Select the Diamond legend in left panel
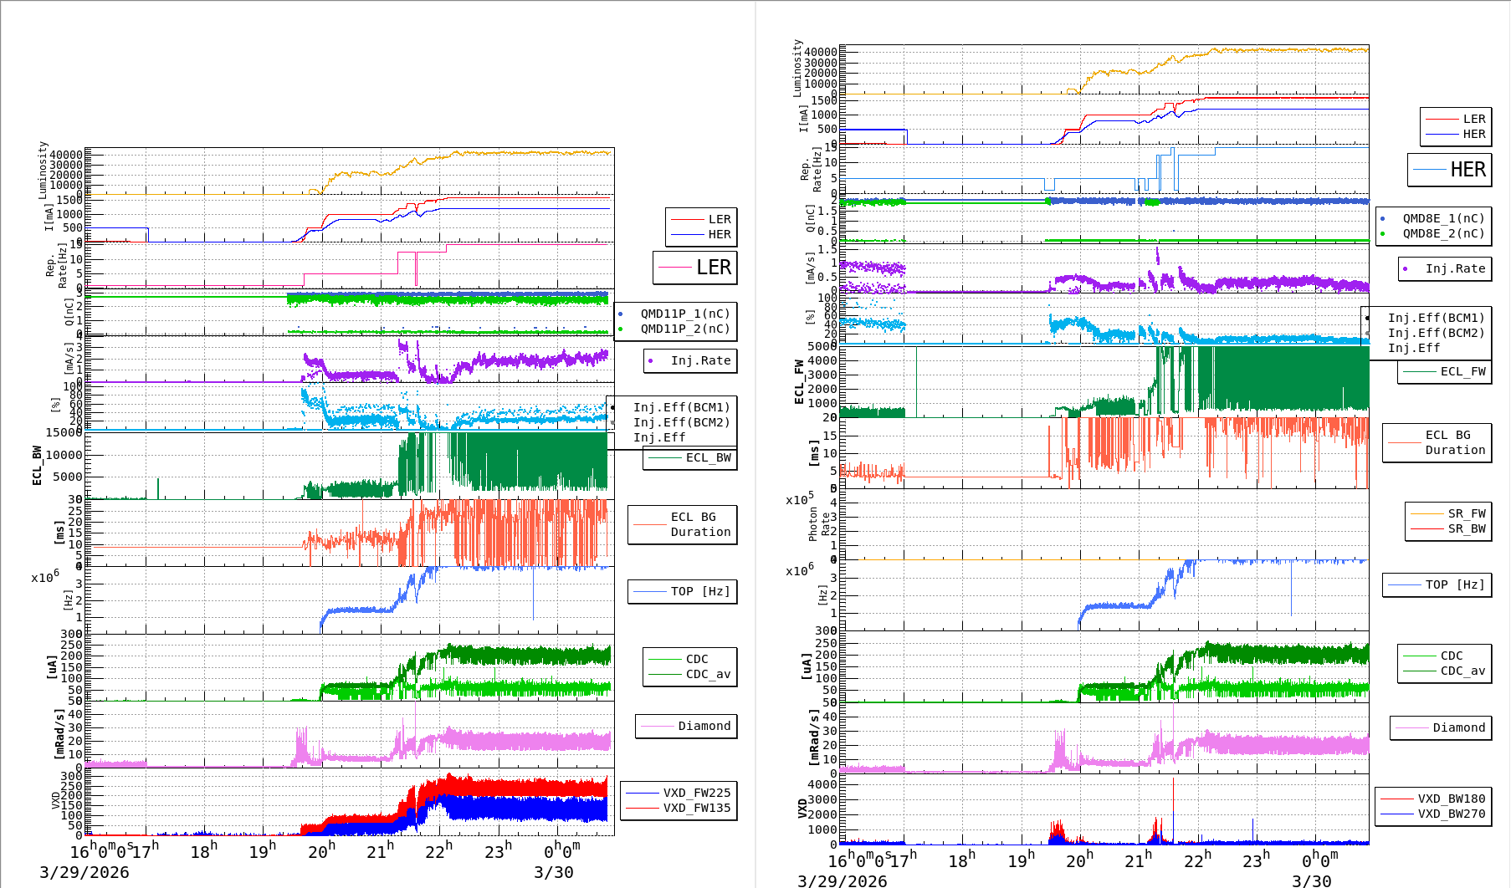The image size is (1511, 888). pos(704,726)
